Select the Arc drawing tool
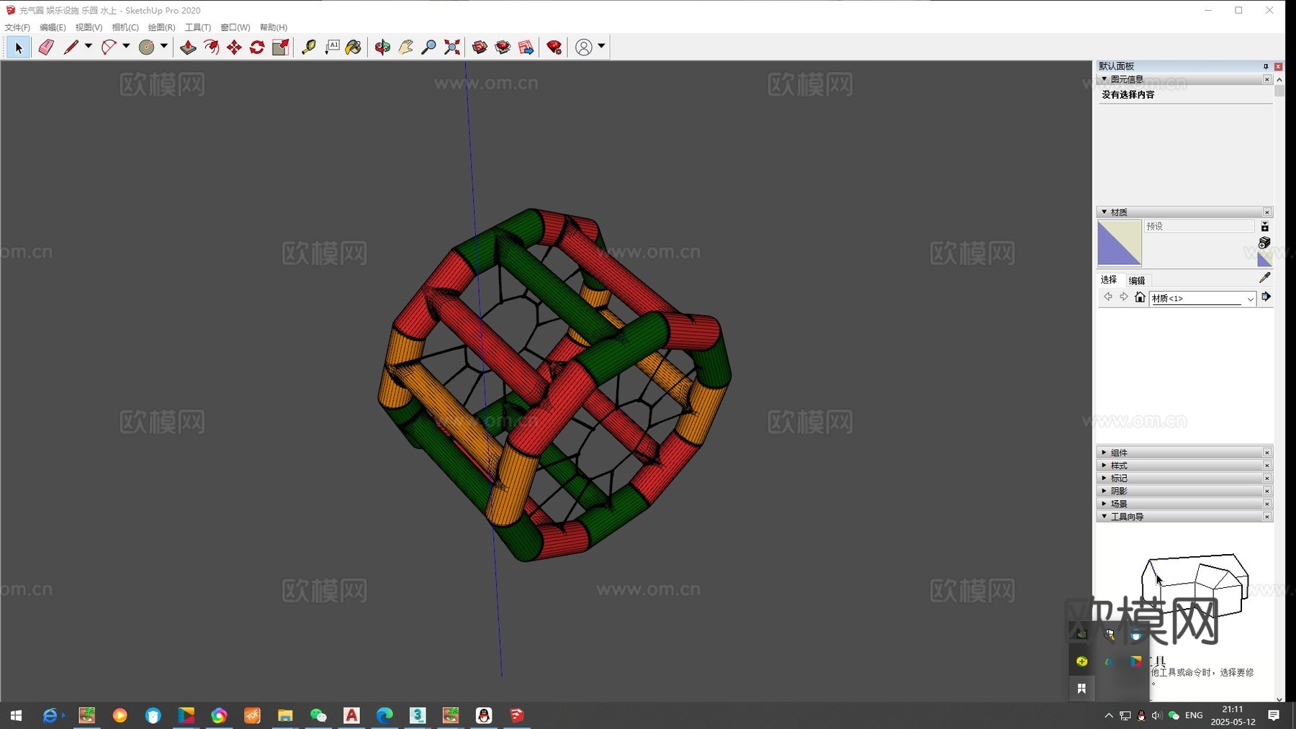Viewport: 1296px width, 729px height. click(x=109, y=47)
